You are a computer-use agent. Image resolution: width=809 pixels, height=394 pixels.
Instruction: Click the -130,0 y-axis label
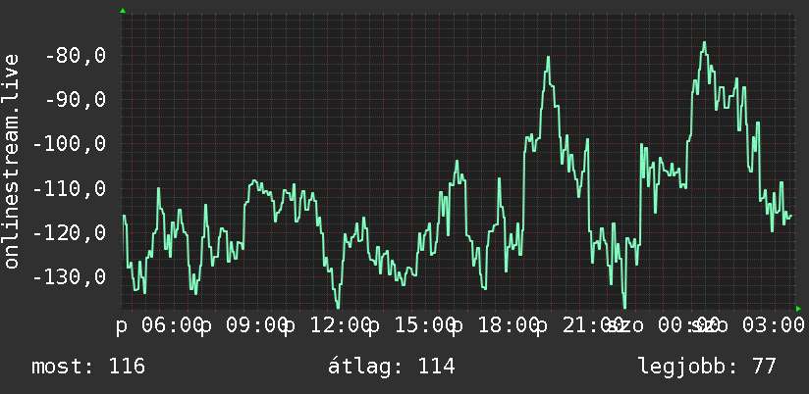click(x=70, y=277)
